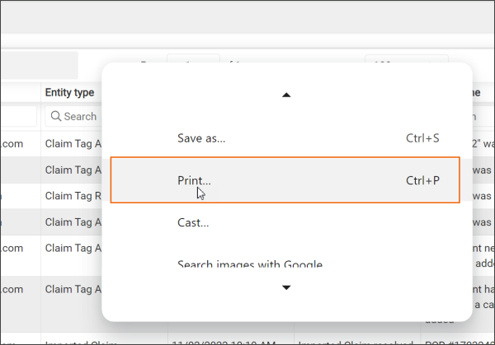Select the Claim Tag R entity cell

coord(73,196)
